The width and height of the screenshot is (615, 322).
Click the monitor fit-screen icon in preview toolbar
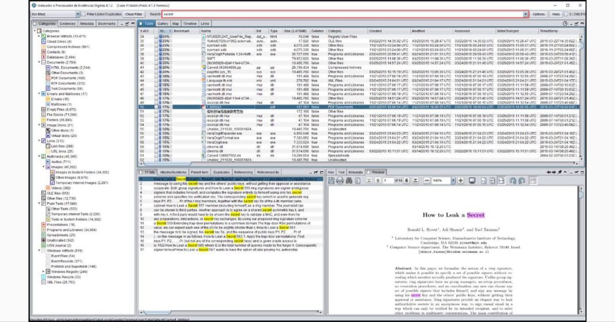[x=472, y=181]
